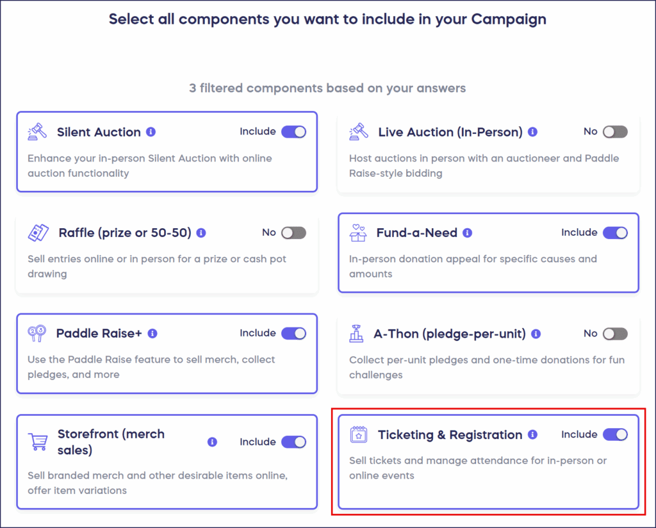Toggle off Paddle Raise+ component
This screenshot has width=656, height=528.
pos(293,333)
